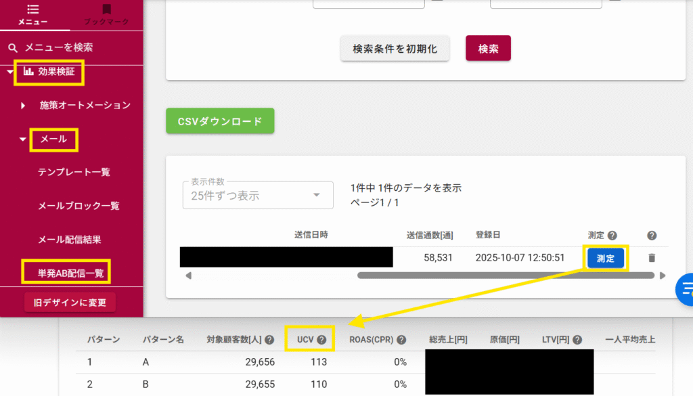Image resolution: width=693 pixels, height=396 pixels.
Task: Click the help icon next to 対象顧客数[人]
Action: pos(269,340)
